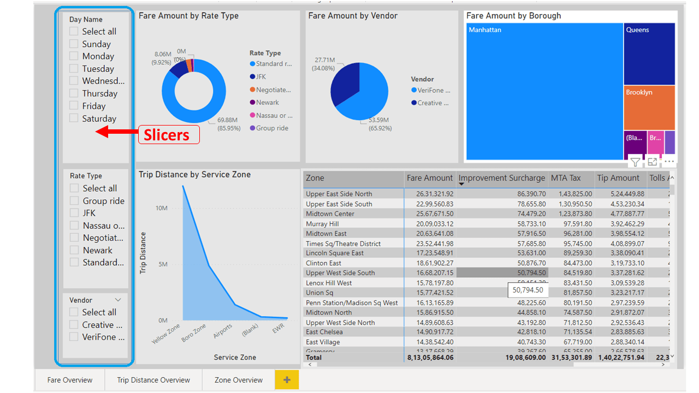This screenshot has height=393, width=699.
Task: Sort the table by Fare Amount header
Action: tap(430, 178)
